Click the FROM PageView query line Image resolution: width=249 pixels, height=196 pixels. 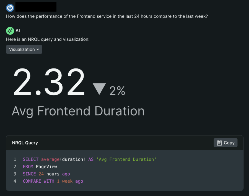click(x=40, y=167)
